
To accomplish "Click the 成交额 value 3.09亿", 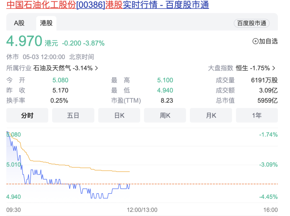I will [268, 90].
